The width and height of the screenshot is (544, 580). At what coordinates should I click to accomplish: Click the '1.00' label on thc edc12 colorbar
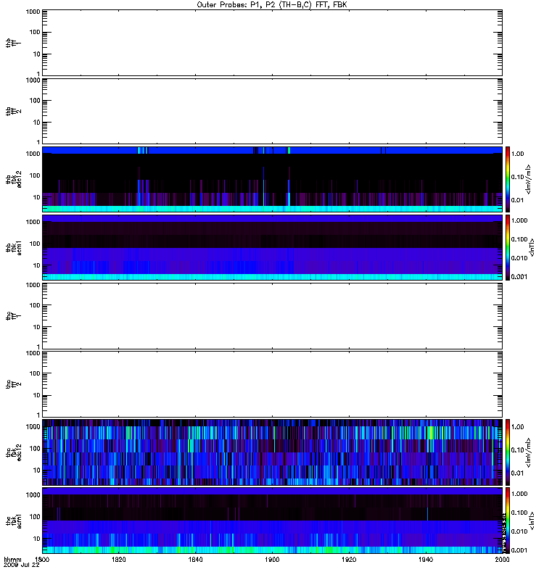click(x=517, y=427)
